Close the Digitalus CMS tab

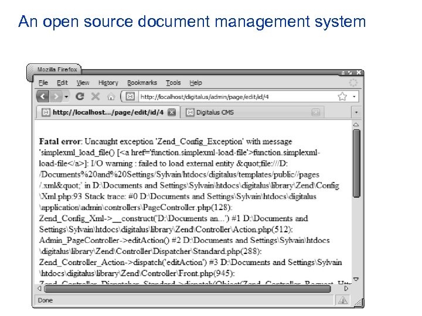(x=315, y=112)
